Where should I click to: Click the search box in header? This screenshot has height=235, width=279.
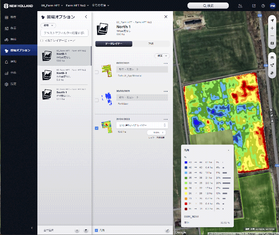click(x=208, y=6)
